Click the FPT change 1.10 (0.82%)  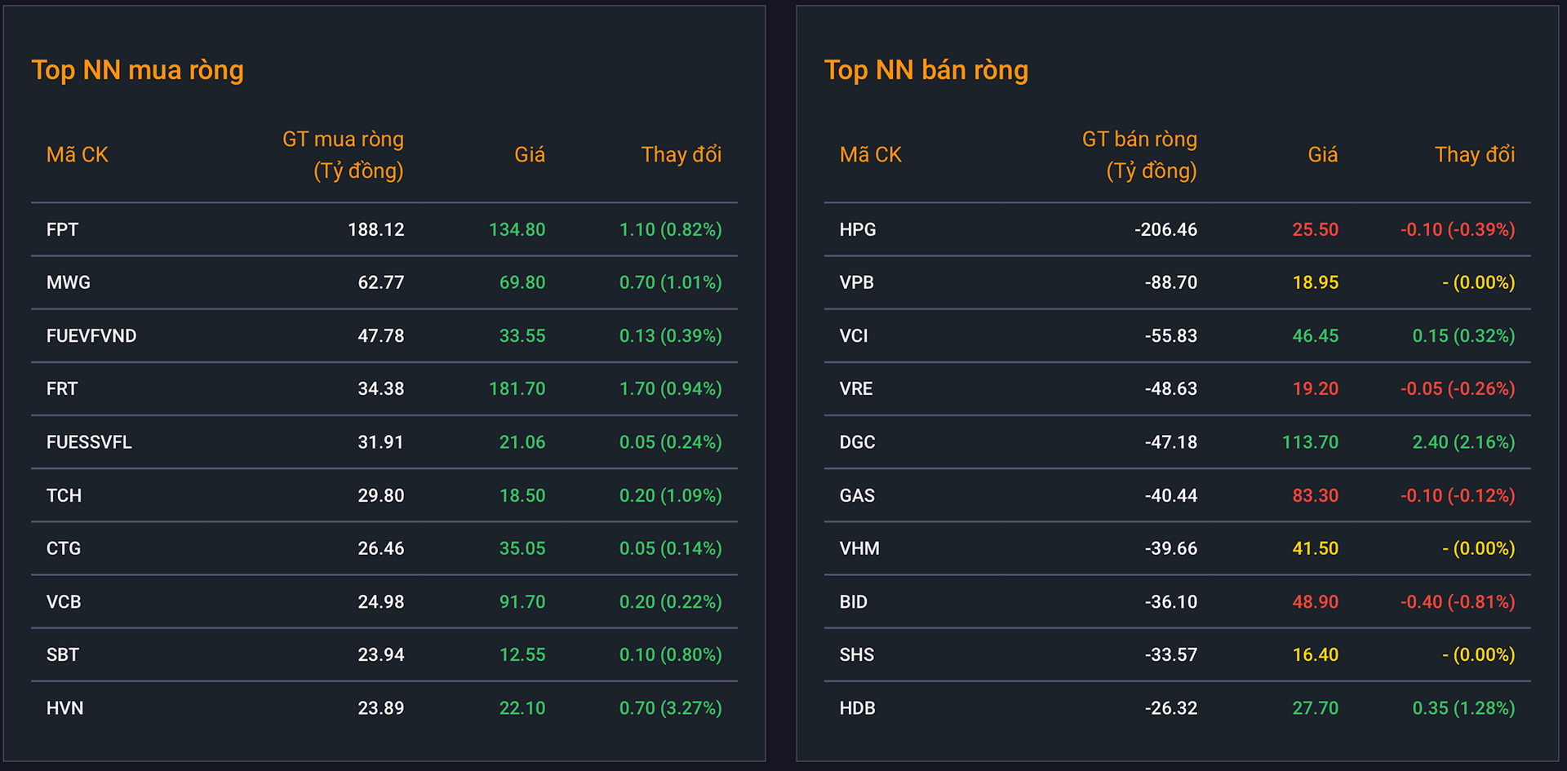click(x=671, y=230)
